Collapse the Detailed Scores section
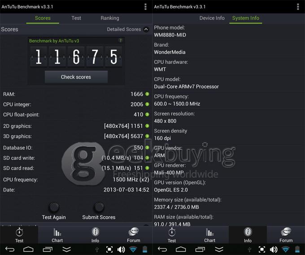This screenshot has height=255, width=305. point(146,30)
